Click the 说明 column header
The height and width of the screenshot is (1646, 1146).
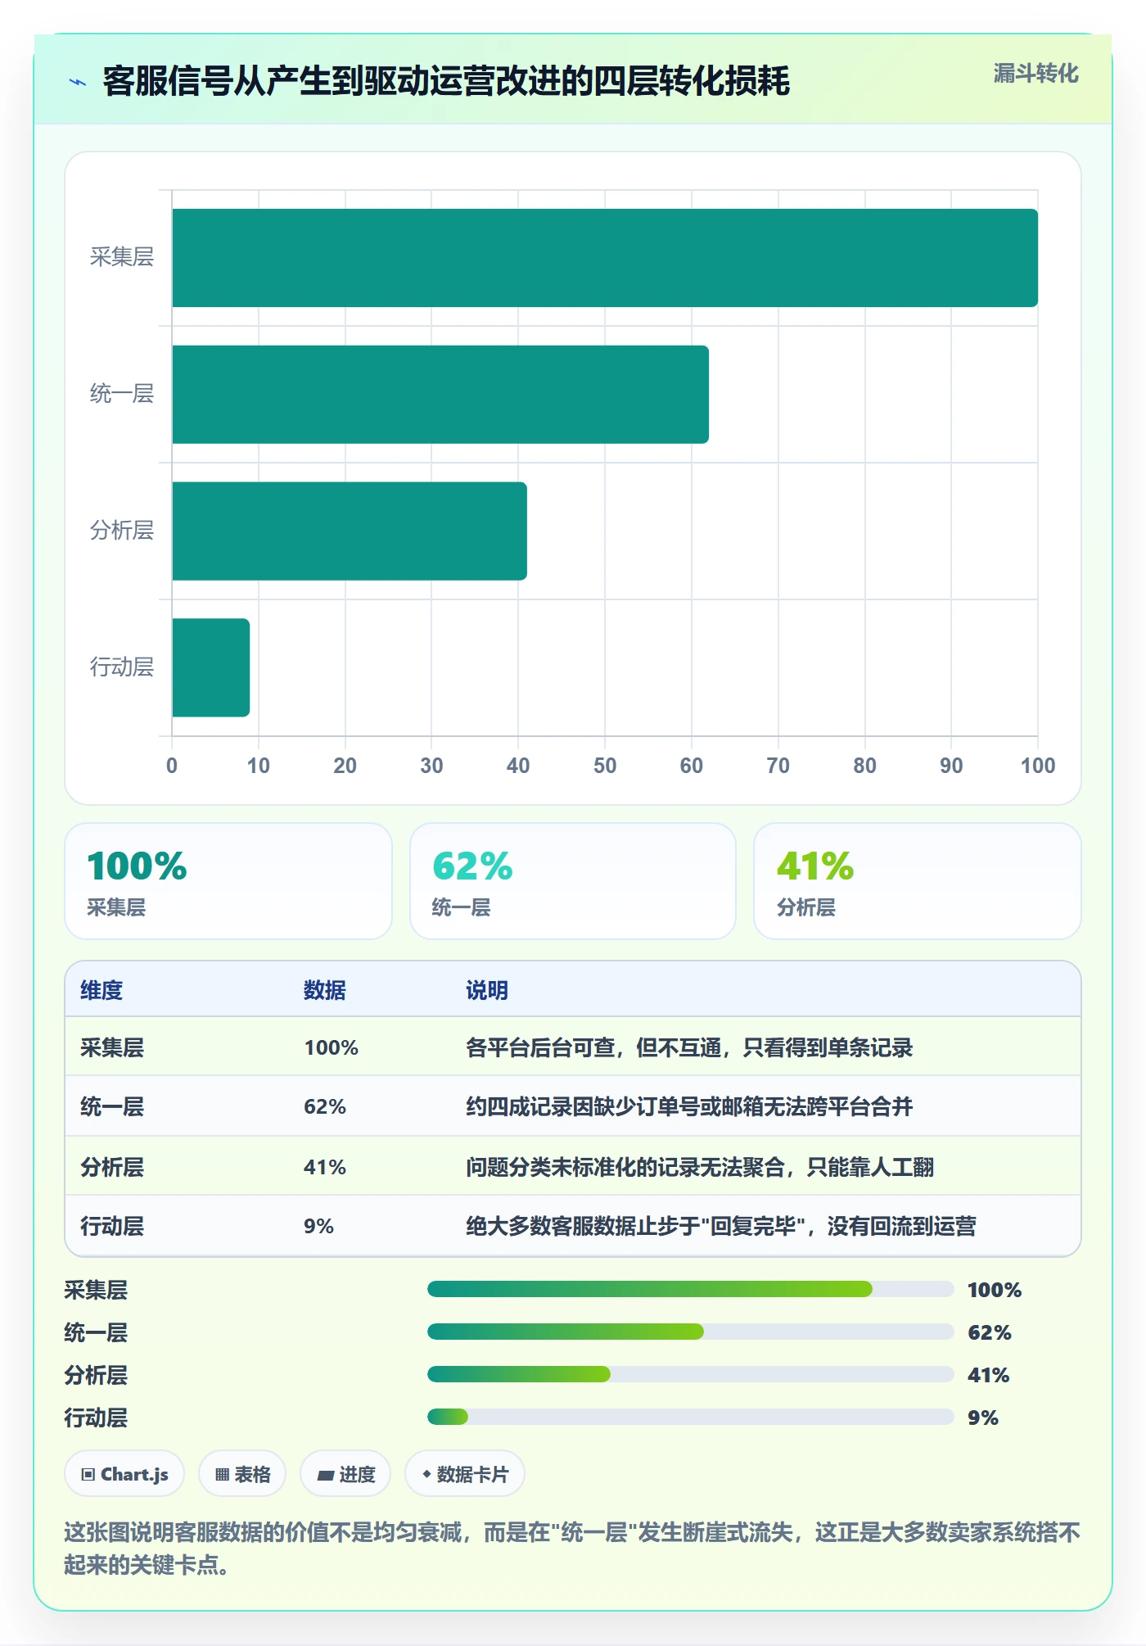[x=487, y=990]
